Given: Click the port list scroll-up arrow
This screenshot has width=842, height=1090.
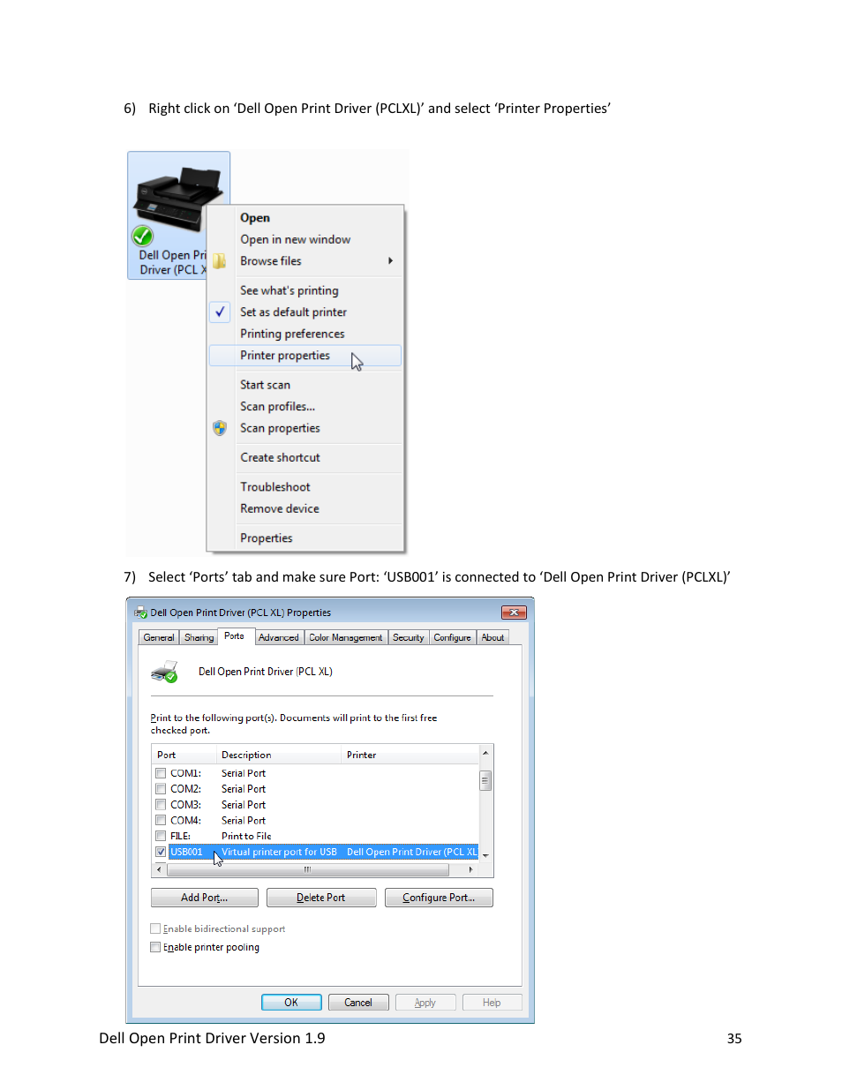Looking at the screenshot, I should tap(485, 753).
